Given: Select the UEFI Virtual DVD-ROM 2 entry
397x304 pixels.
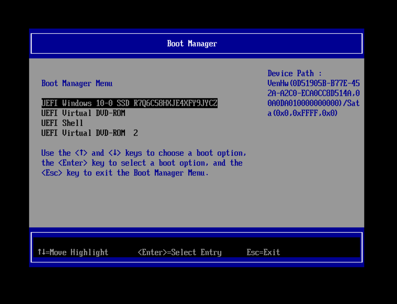Looking at the screenshot, I should tap(89, 133).
